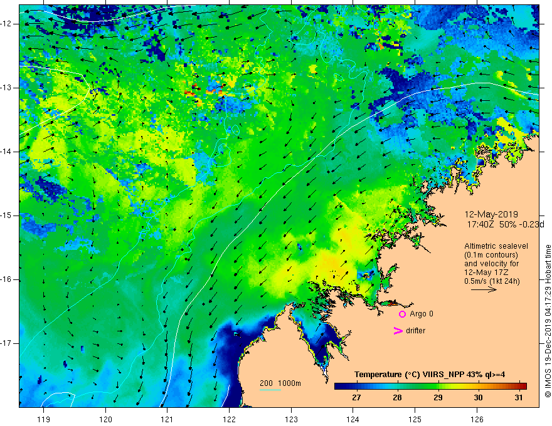This screenshot has height=426, width=552.
Task: Click the 122 longitude axis label
Action: coord(229,419)
